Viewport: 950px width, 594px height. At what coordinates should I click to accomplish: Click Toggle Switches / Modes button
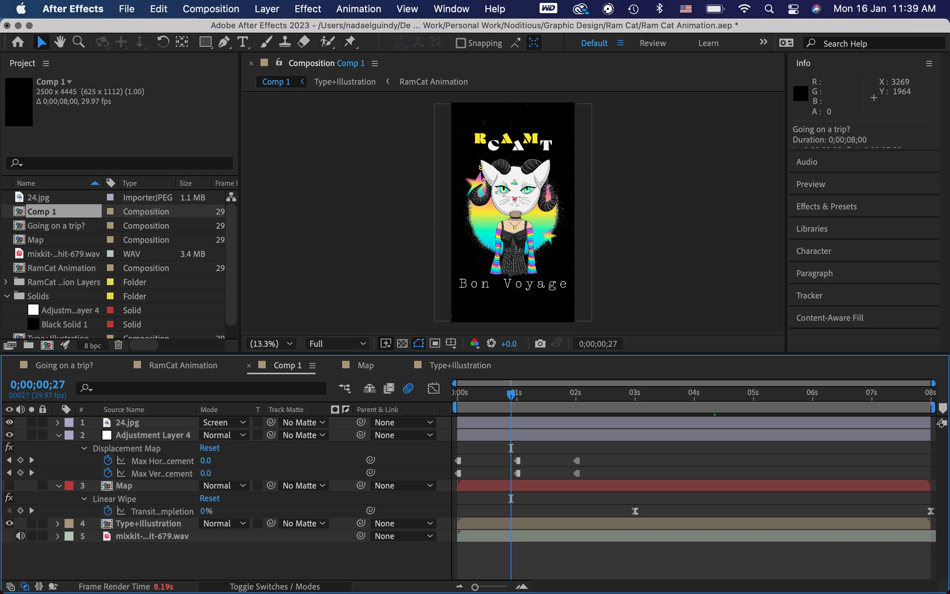pos(274,587)
